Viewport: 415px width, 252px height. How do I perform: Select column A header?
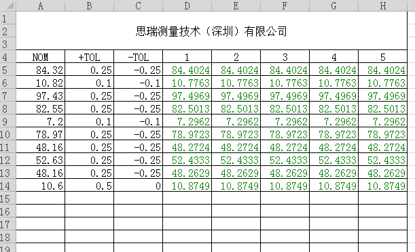click(41, 5)
